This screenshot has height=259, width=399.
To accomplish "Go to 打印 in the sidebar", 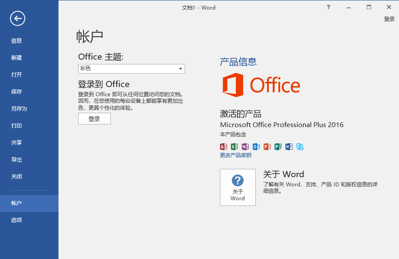I will pyautogui.click(x=17, y=126).
